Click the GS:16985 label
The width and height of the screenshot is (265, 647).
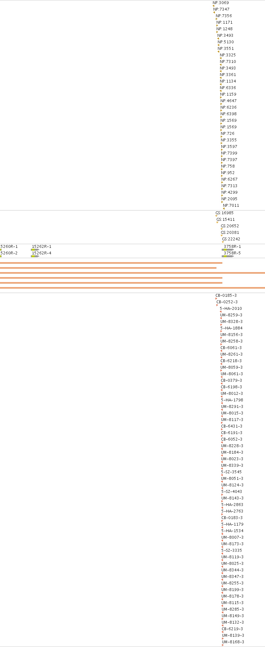click(x=225, y=213)
